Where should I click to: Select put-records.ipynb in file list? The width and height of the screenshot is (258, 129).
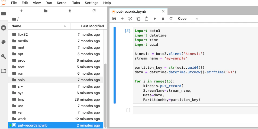56,125
